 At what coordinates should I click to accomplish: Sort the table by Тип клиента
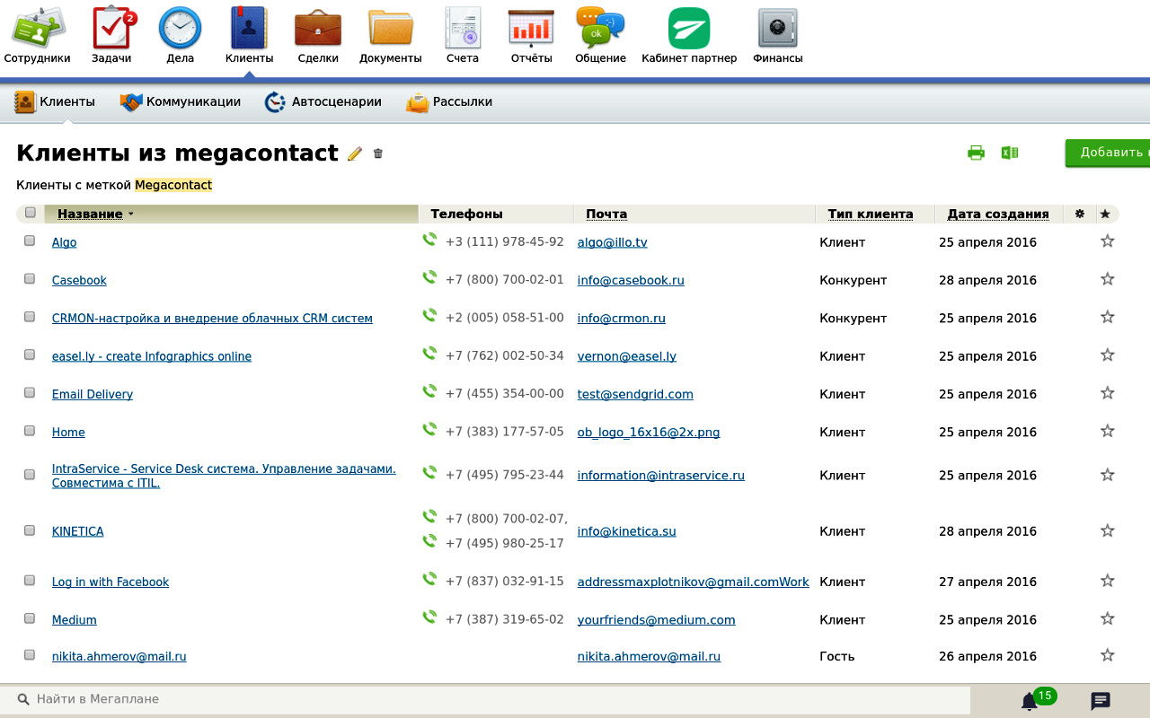(871, 214)
